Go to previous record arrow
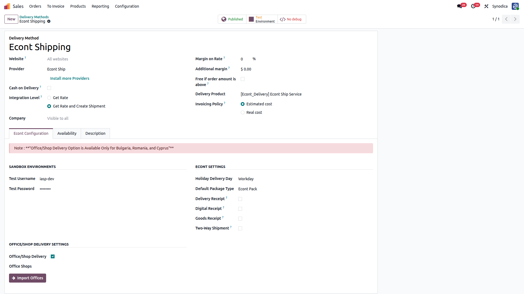This screenshot has width=524, height=294. tap(506, 19)
